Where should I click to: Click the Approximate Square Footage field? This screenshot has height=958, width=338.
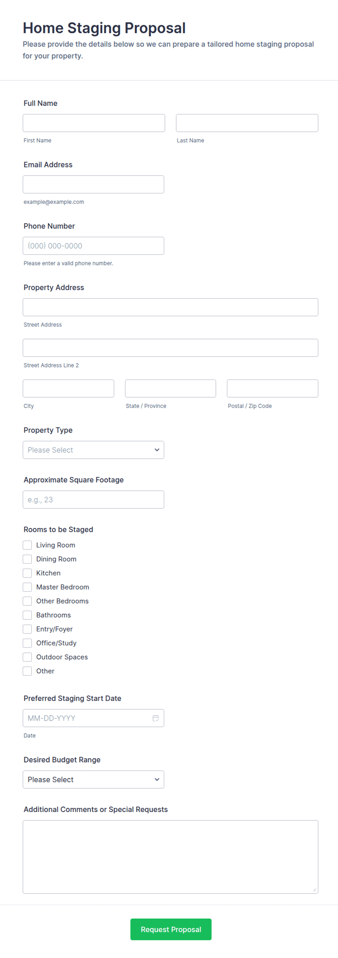[x=93, y=500]
